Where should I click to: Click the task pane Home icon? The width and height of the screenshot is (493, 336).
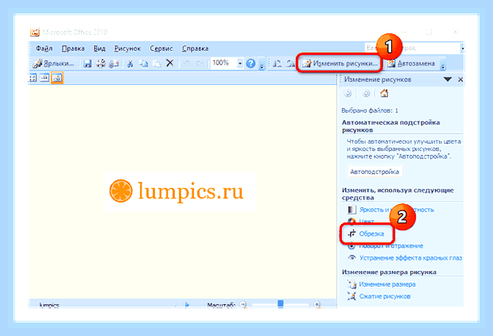(x=384, y=93)
